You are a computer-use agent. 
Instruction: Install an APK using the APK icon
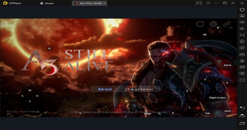(x=242, y=54)
